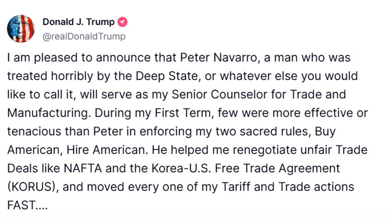The image size is (388, 220).
Task: Click the words 'Deep State' in the post
Action: coord(167,76)
